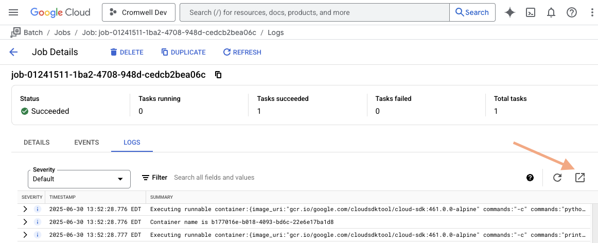Click the Severity column header
This screenshot has height=243, width=598.
coord(32,197)
